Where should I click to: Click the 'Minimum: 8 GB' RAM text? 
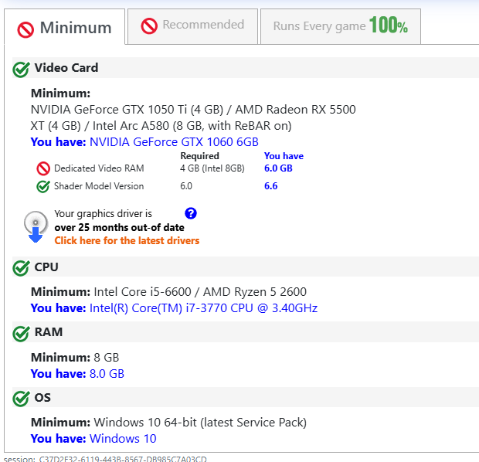(75, 358)
